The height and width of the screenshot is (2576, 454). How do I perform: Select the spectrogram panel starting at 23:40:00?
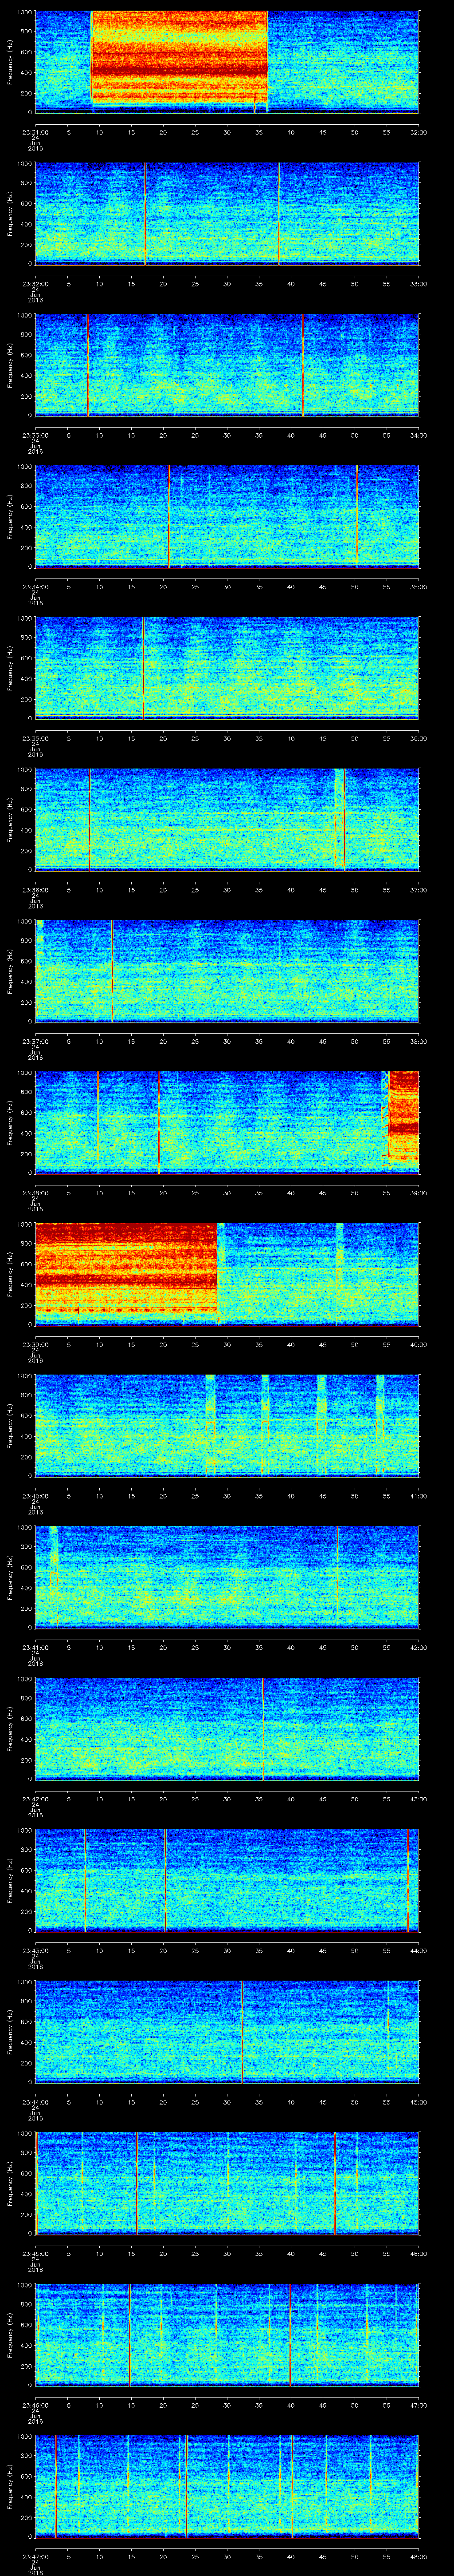227,1425
